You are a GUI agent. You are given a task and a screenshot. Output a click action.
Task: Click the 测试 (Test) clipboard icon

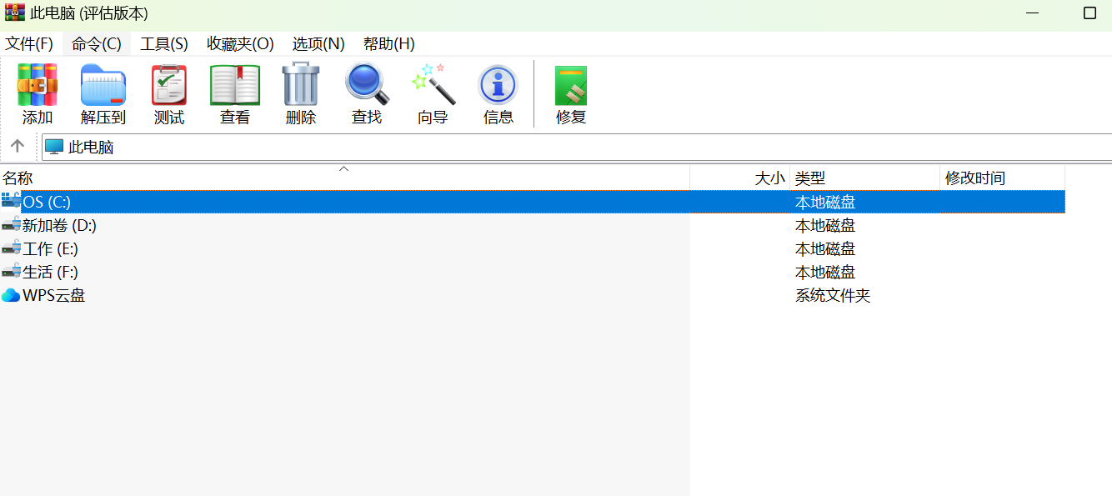[169, 84]
